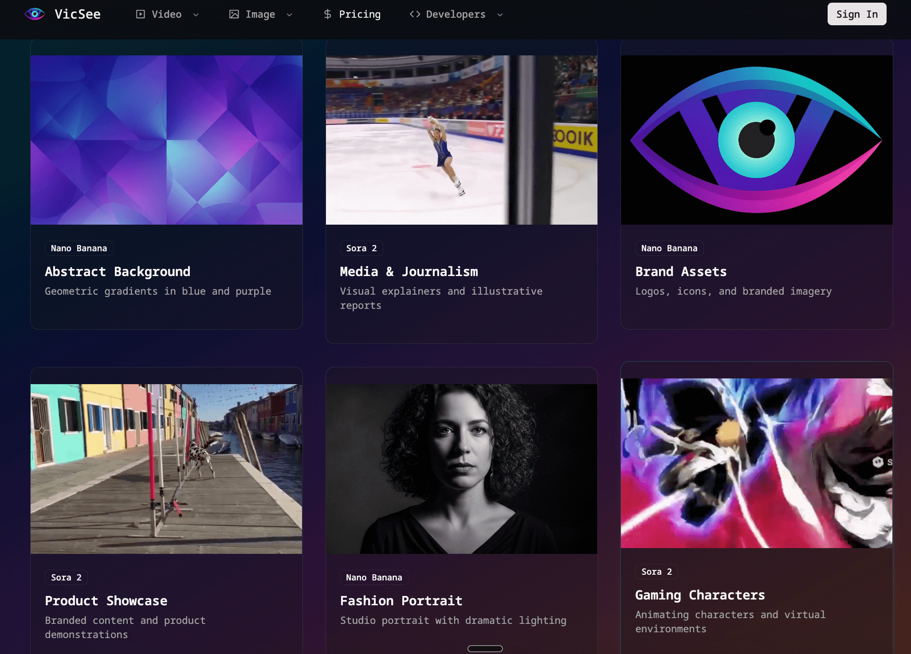Open the Developers menu label
Image resolution: width=911 pixels, height=654 pixels.
coord(455,14)
